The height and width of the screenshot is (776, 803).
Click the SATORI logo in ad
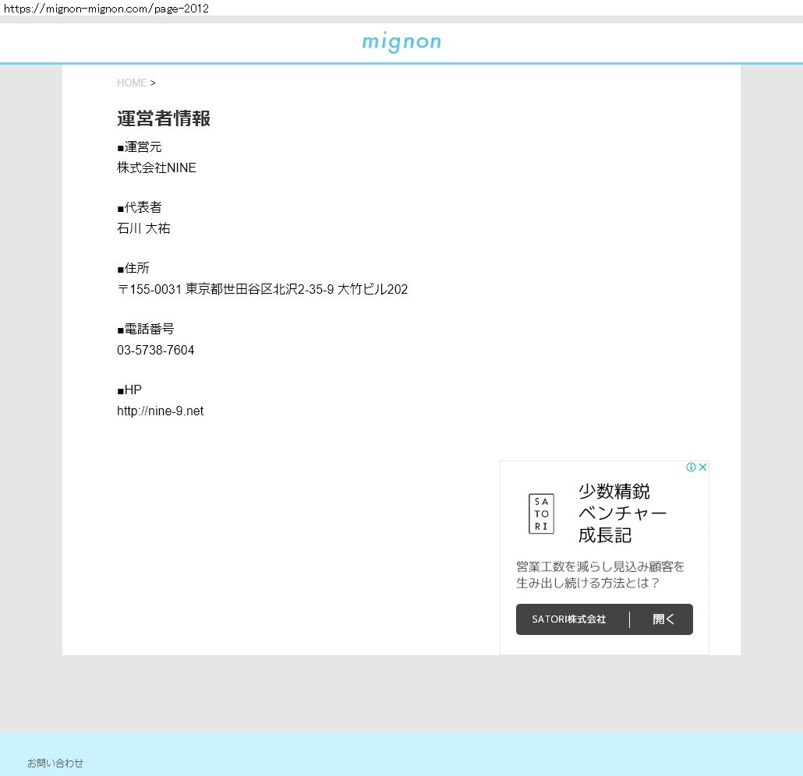coord(541,513)
